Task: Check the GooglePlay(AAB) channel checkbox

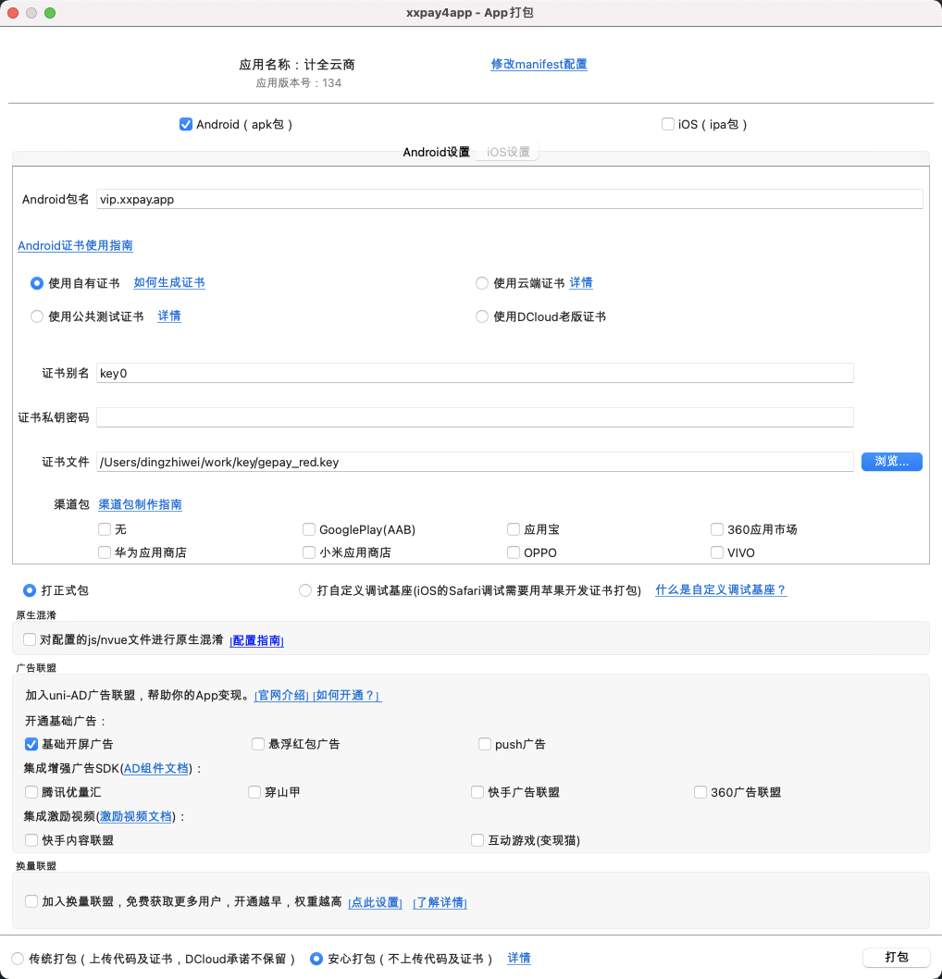Action: pyautogui.click(x=310, y=530)
